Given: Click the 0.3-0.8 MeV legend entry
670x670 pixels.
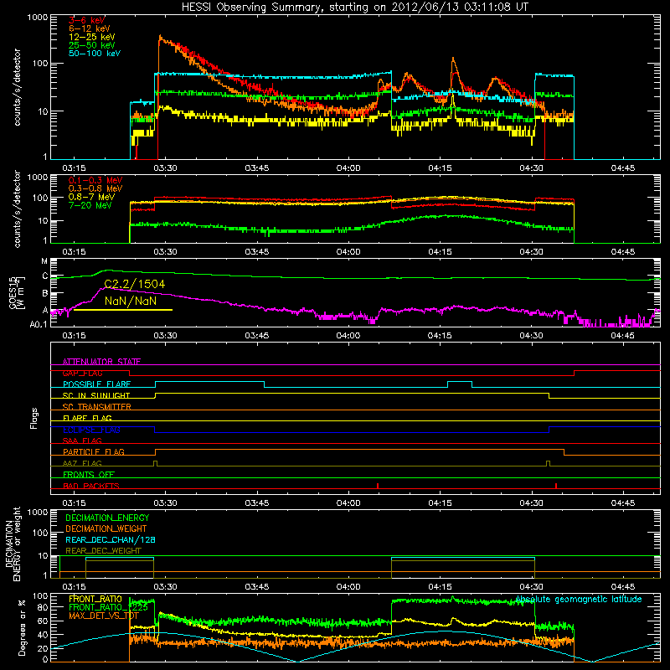Looking at the screenshot, I should pyautogui.click(x=95, y=188).
